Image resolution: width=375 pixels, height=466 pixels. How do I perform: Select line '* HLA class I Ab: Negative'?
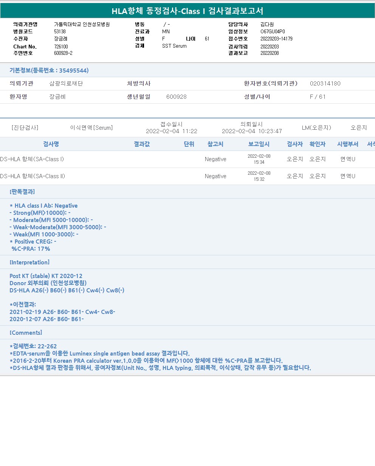(x=43, y=206)
